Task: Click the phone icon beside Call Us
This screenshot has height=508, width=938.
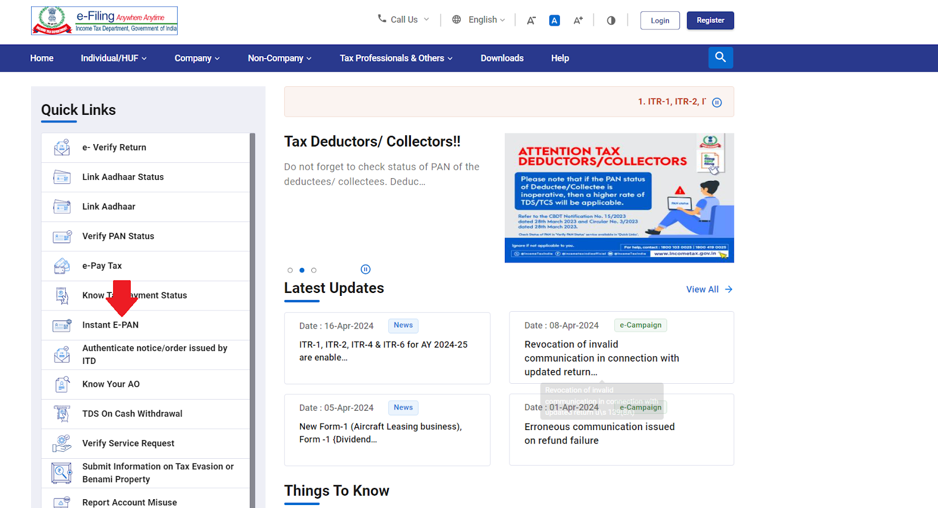Action: pyautogui.click(x=382, y=19)
